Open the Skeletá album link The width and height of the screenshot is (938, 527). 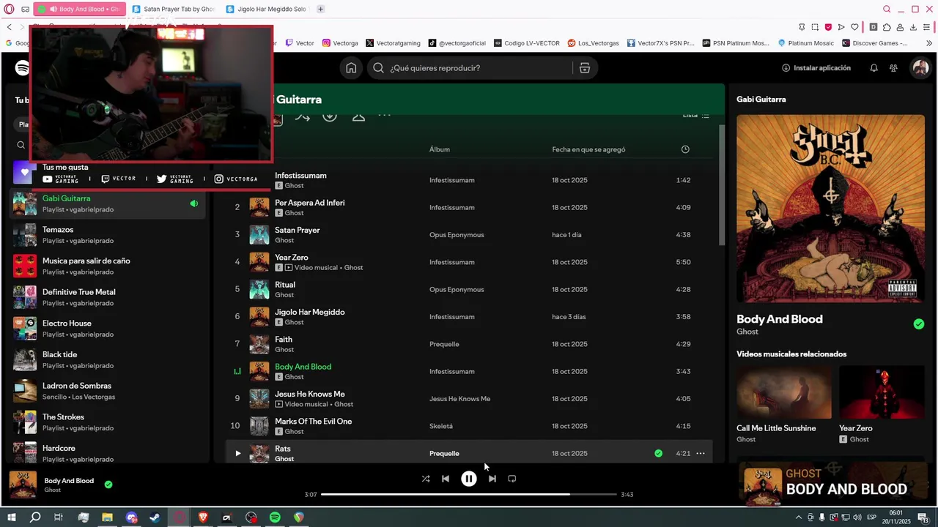[x=441, y=426]
